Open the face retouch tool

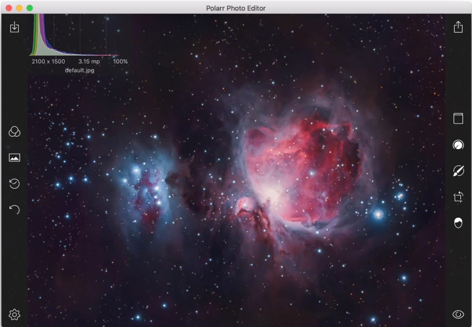(x=458, y=223)
